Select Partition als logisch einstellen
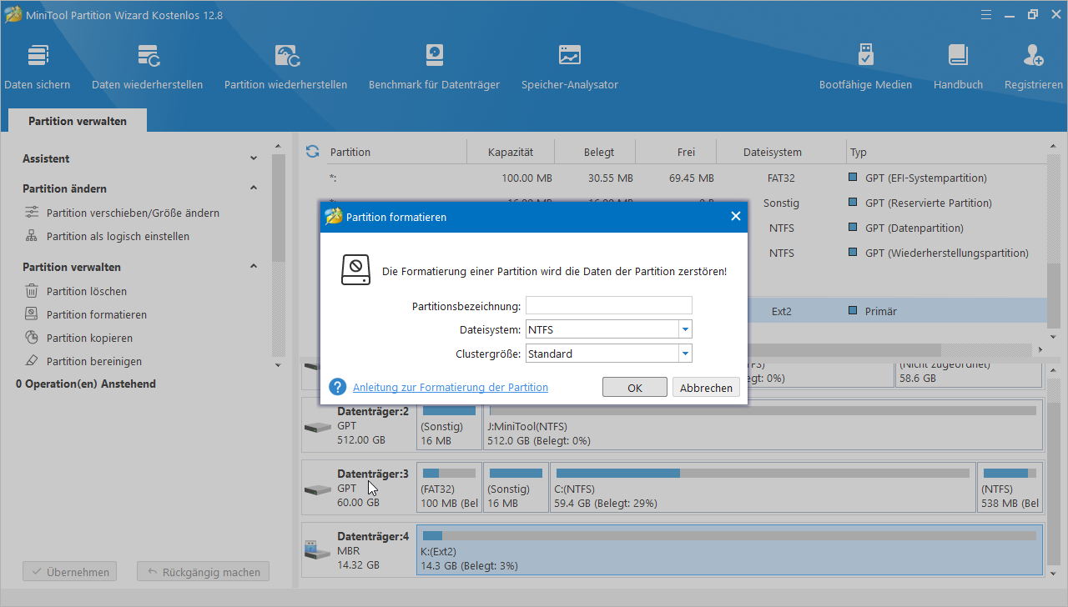Viewport: 1068px width, 607px height. pos(107,236)
